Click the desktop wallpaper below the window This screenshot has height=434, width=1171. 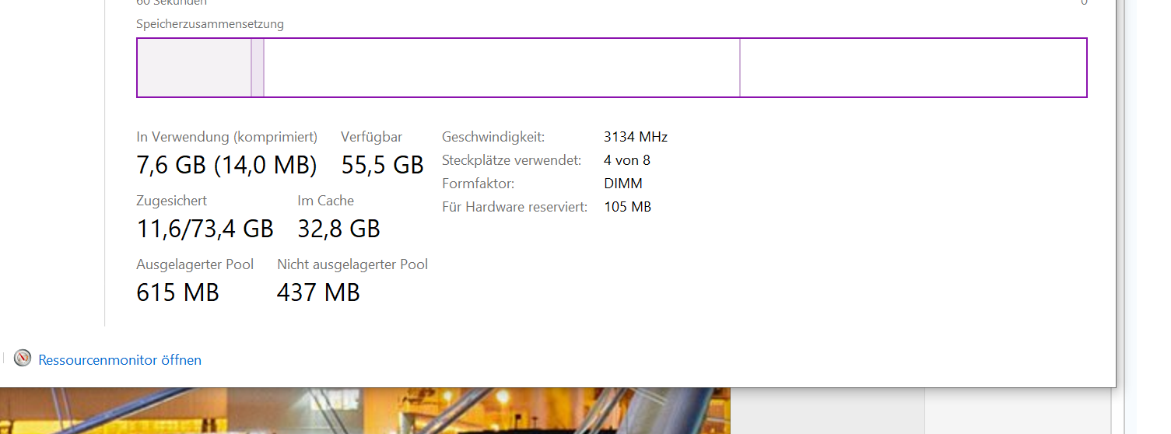click(366, 411)
